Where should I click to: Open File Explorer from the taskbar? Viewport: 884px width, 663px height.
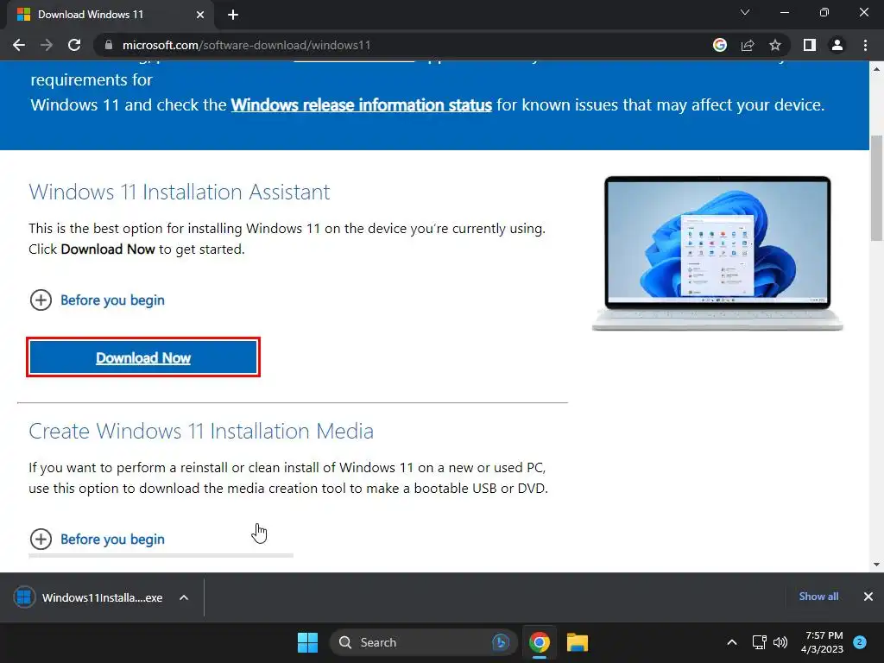tap(578, 642)
